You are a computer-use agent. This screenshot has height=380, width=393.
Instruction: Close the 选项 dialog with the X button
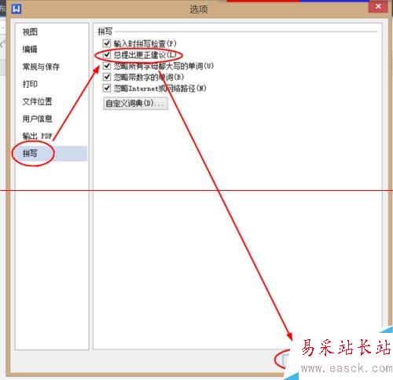(378, 6)
